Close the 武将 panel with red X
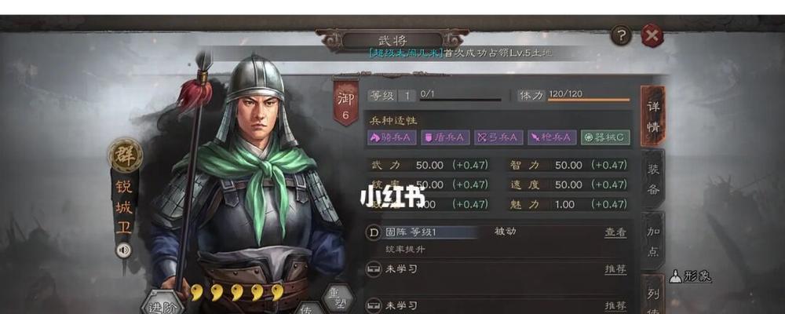This screenshot has width=785, height=314. pyautogui.click(x=652, y=35)
